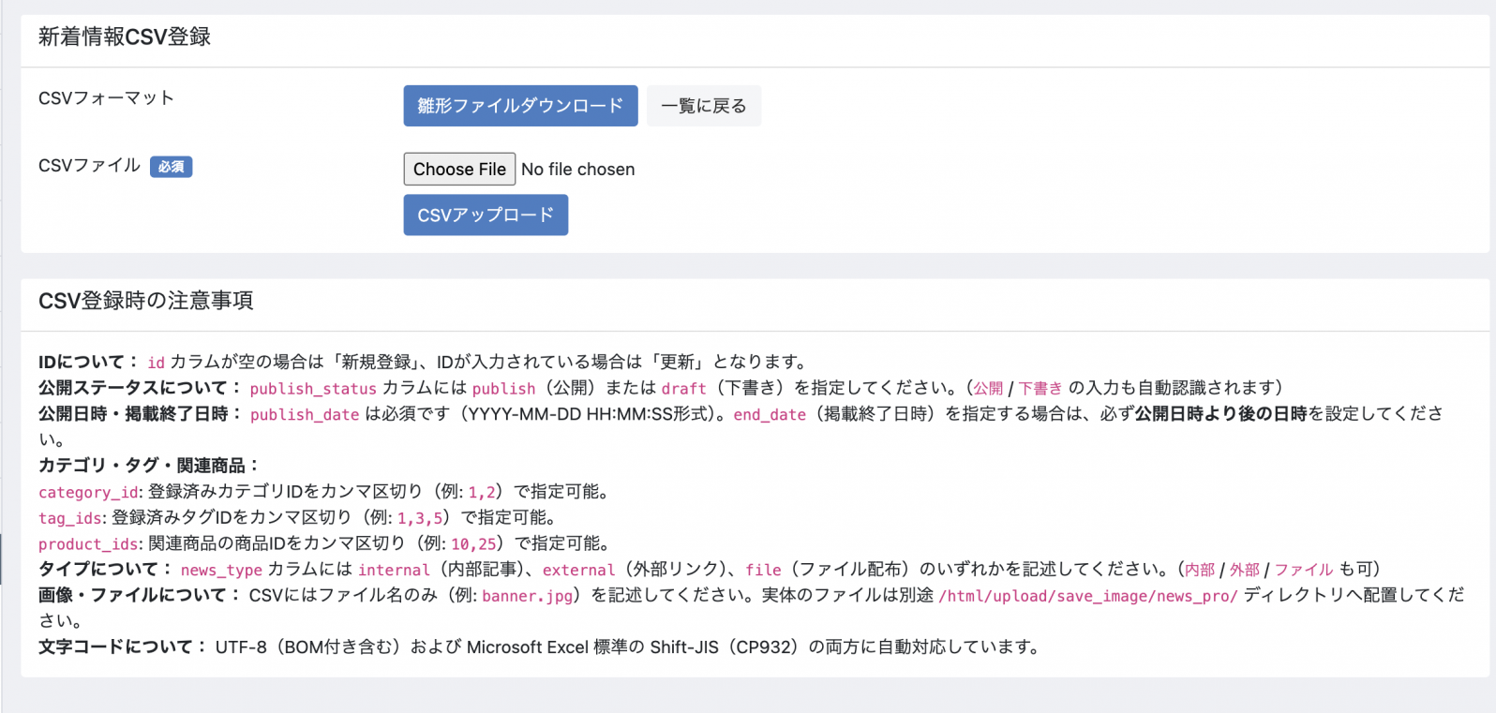Open the Choose File picker
This screenshot has height=713, width=1496.
[459, 170]
